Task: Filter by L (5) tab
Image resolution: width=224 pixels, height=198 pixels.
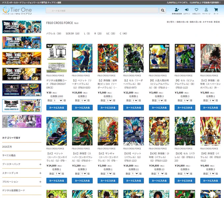Action: (x=87, y=34)
